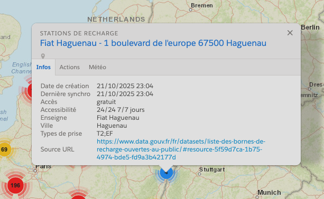Open the Météo tab
Screen dimensions: 324x199
[97, 67]
